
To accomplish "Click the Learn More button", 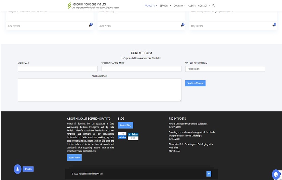I will [74, 157].
